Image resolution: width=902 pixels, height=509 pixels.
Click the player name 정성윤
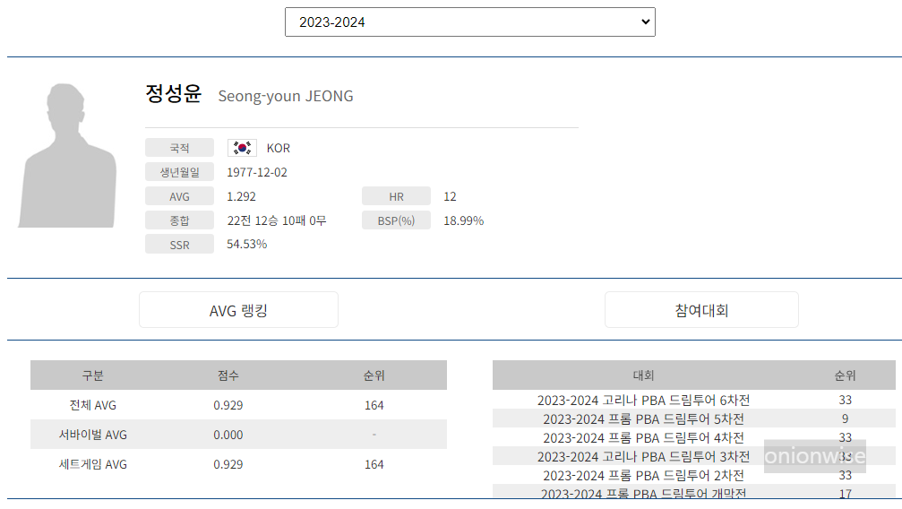[173, 93]
